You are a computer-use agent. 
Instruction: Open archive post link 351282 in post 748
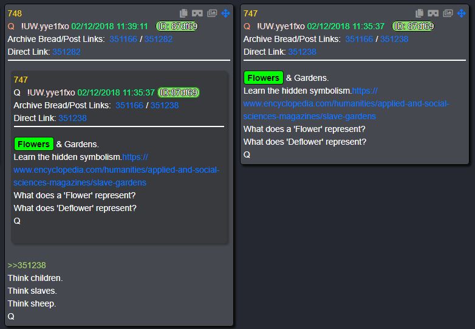point(159,39)
